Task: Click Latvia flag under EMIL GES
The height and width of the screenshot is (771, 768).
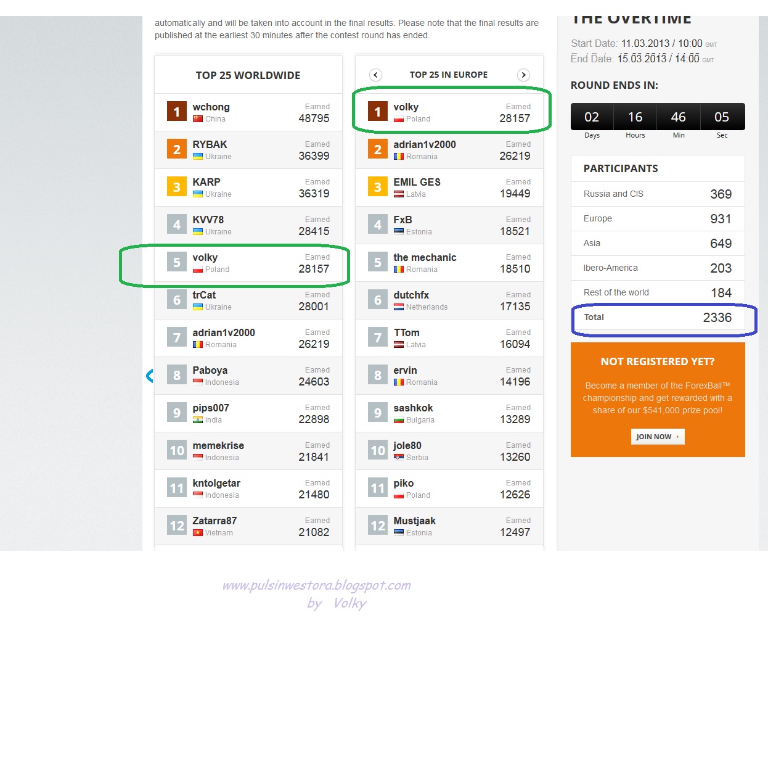Action: (x=399, y=194)
